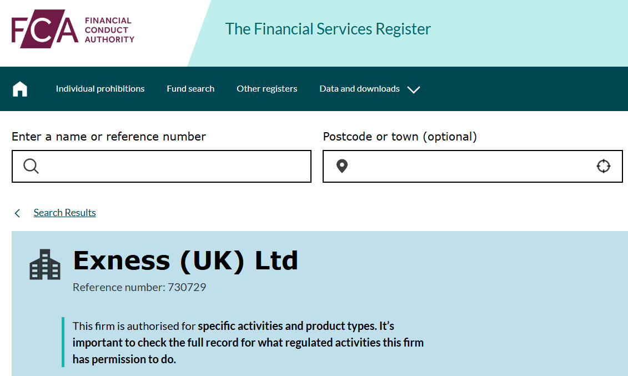The width and height of the screenshot is (628, 376).
Task: Focus the name or reference number field
Action: tap(172, 166)
